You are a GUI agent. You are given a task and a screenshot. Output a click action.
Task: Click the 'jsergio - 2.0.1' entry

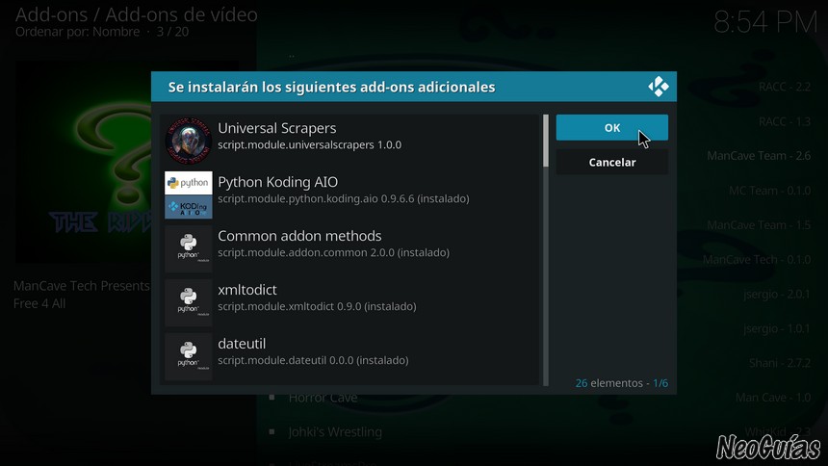point(776,295)
